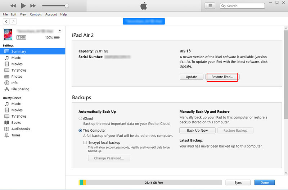
Task: Select Summary in Settings sidebar
Action: [x=32, y=51]
